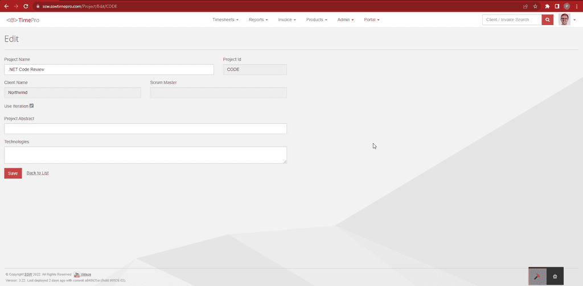Image resolution: width=583 pixels, height=286 pixels.
Task: Click the red search magnifier button
Action: point(547,20)
